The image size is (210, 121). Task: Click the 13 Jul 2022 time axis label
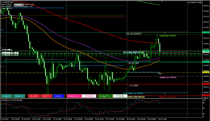coord(5,119)
